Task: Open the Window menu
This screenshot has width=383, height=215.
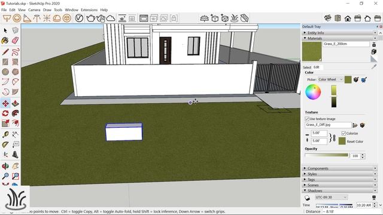Action: point(72,10)
